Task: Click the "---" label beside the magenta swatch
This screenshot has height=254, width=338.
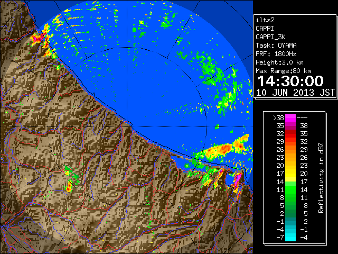Action: [x=302, y=118]
